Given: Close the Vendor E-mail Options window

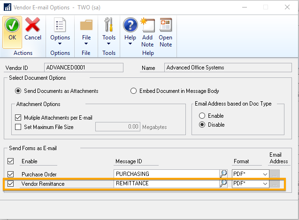Looking at the screenshot, I should (287, 7).
